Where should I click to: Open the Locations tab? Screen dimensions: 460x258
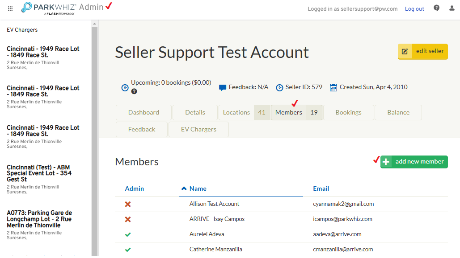coord(244,112)
